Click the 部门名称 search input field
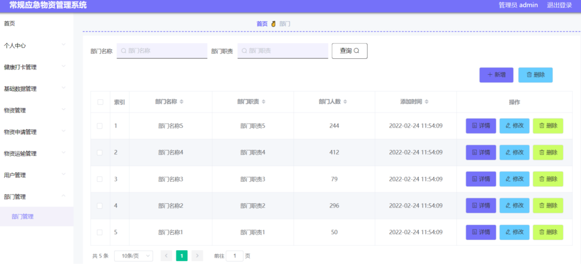This screenshot has height=266, width=581. [x=162, y=51]
